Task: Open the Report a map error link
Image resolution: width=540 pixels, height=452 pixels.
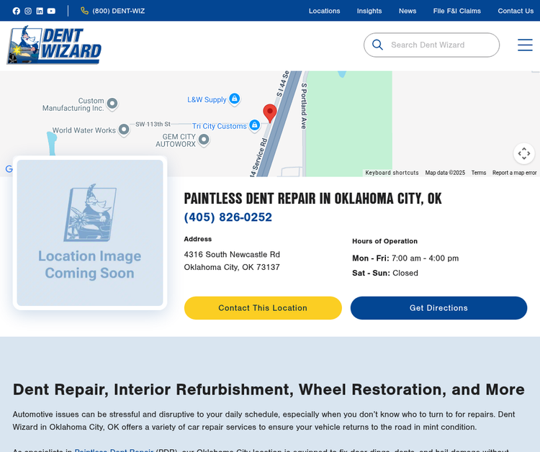Action: 514,173
